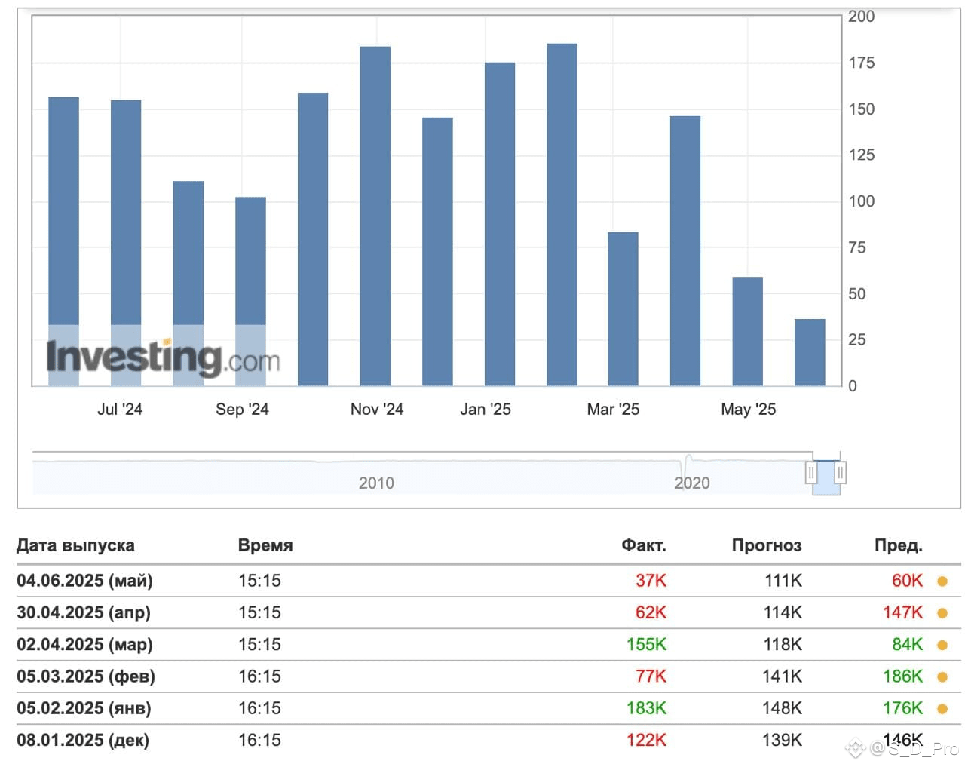This screenshot has width=965, height=767.
Task: Click the orange dot in the 04.06.2025 row
Action: tap(942, 581)
